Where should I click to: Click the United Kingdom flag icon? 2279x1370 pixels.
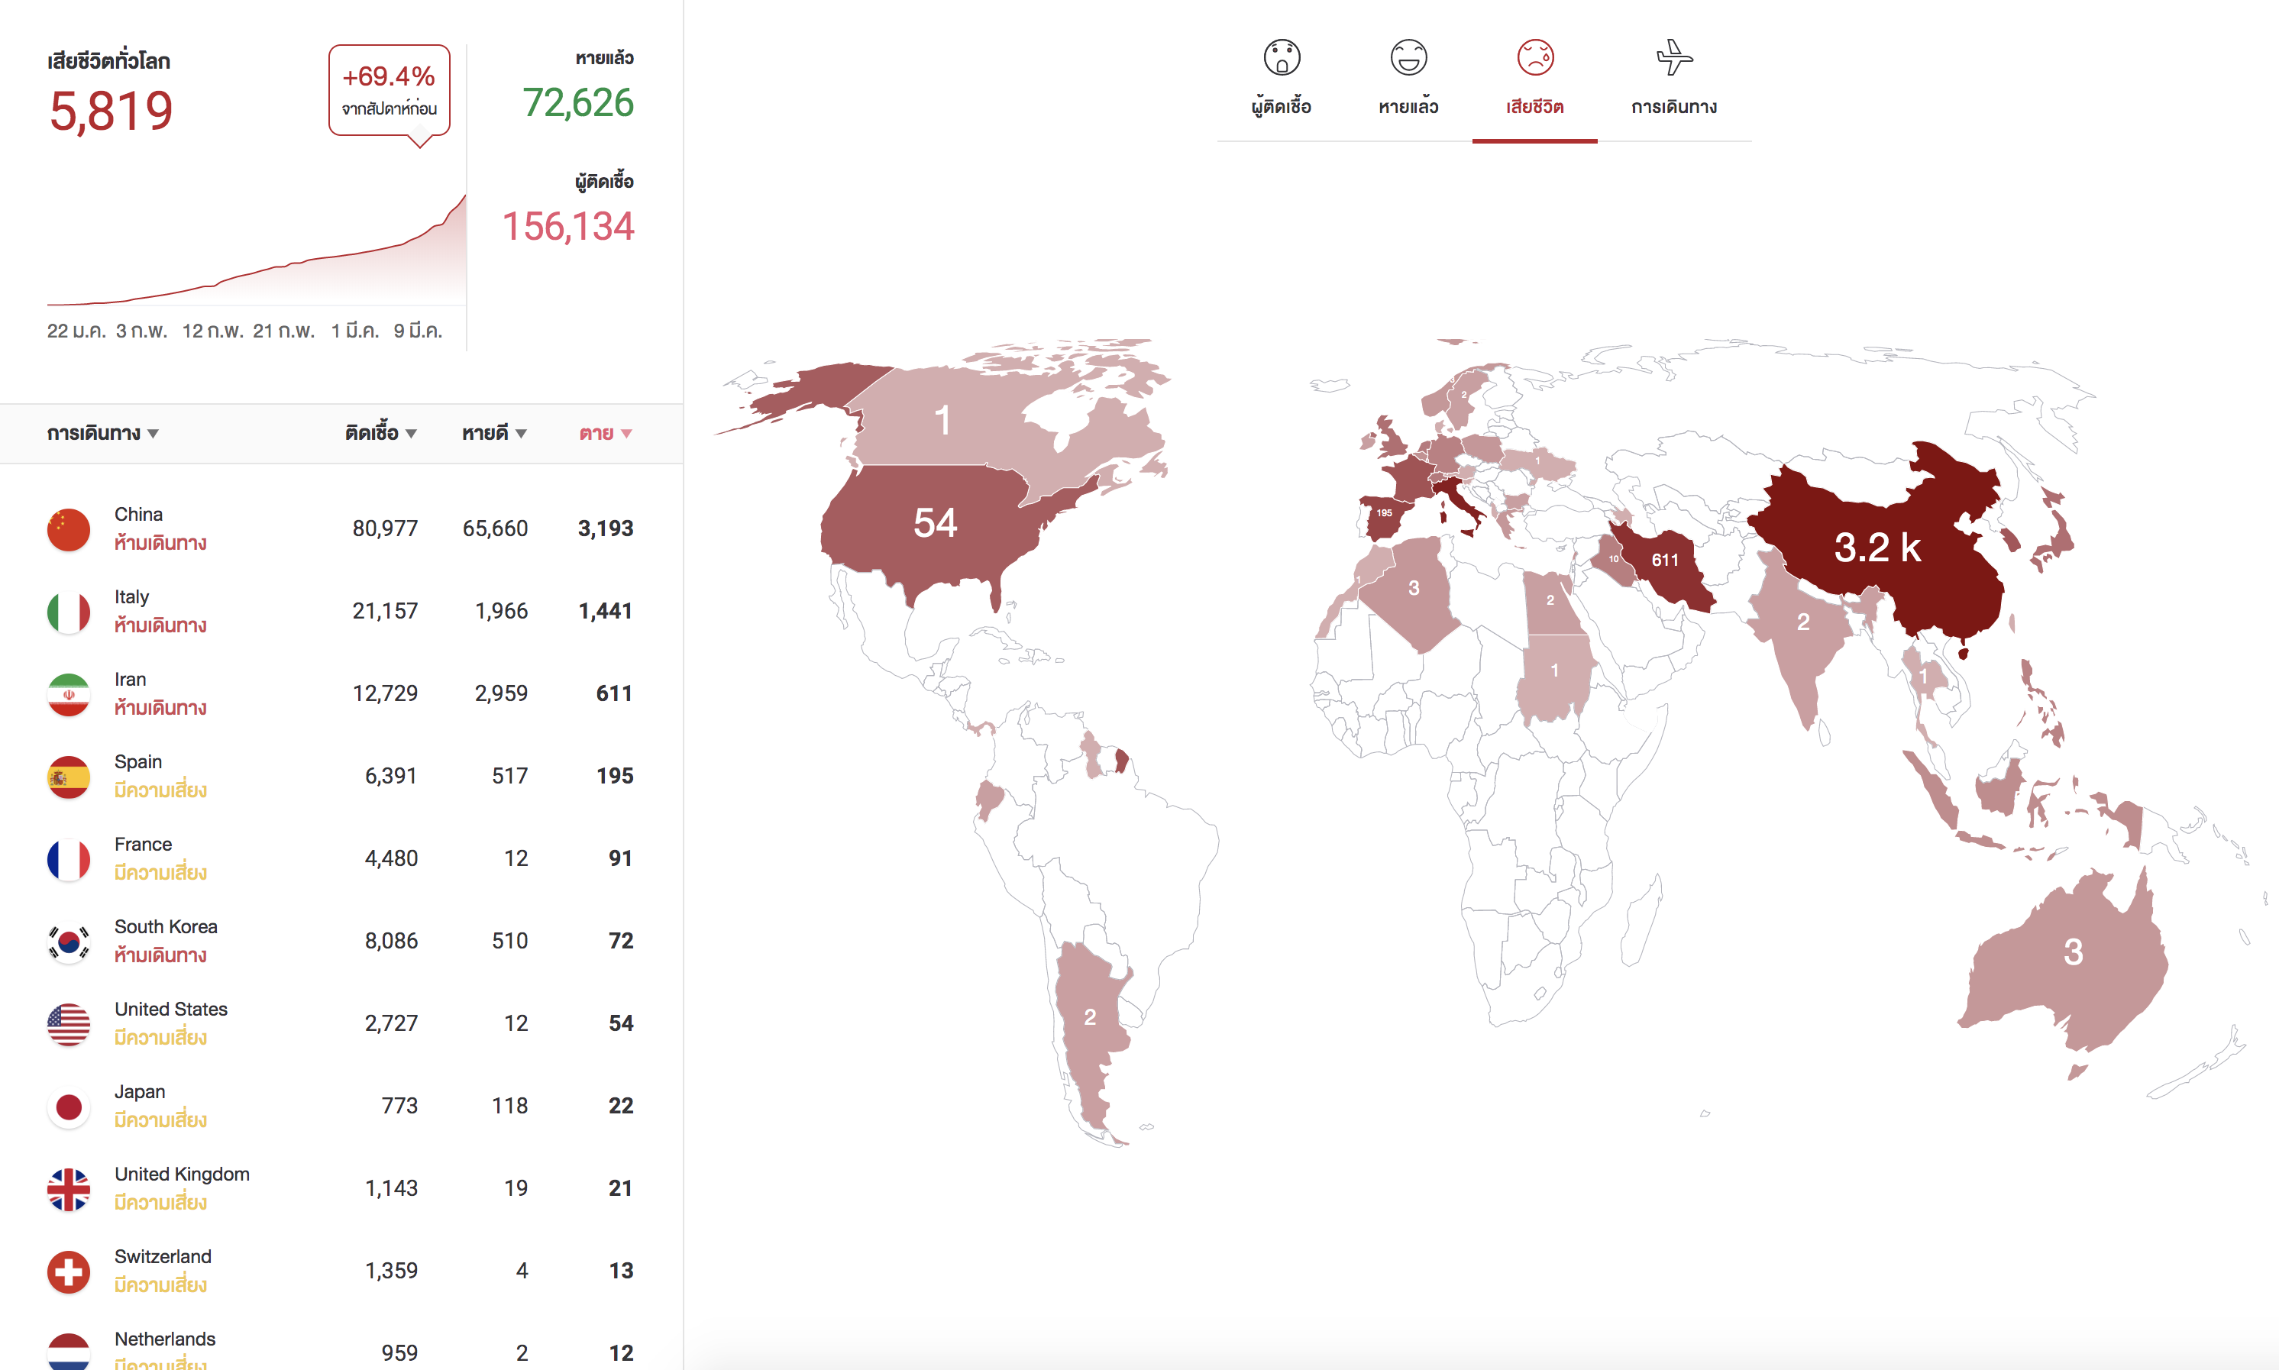click(x=68, y=1189)
